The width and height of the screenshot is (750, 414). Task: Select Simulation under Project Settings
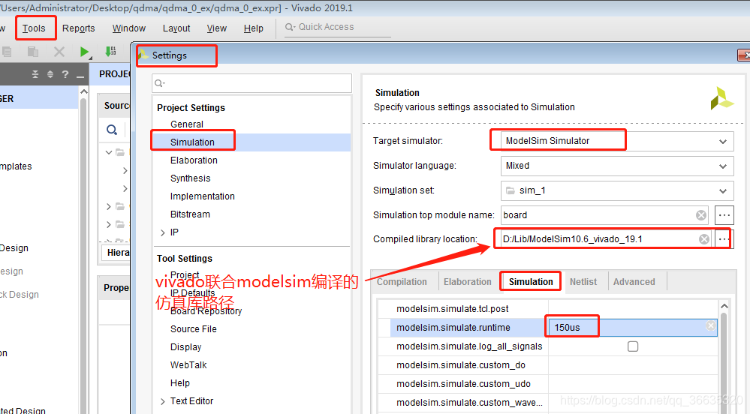click(192, 142)
